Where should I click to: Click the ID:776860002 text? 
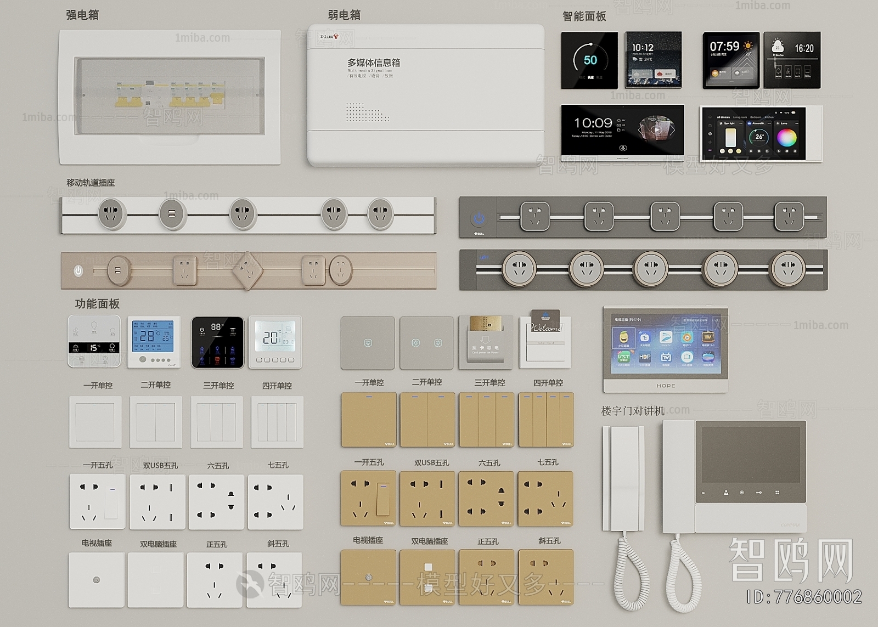click(803, 596)
